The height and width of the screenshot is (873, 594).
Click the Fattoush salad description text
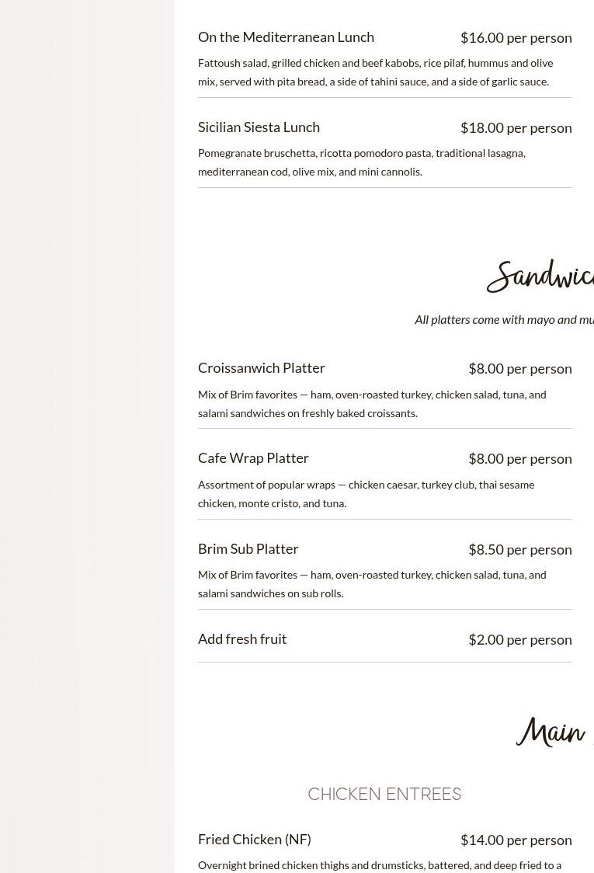[x=376, y=72]
